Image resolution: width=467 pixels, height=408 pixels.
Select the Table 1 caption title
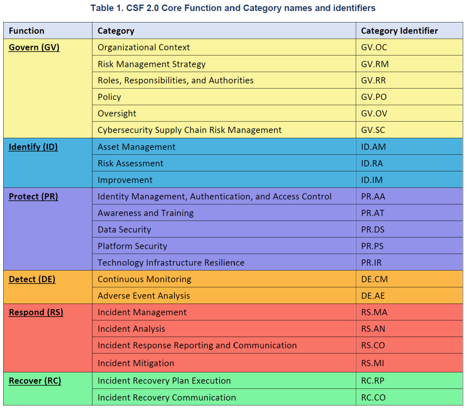233,8
